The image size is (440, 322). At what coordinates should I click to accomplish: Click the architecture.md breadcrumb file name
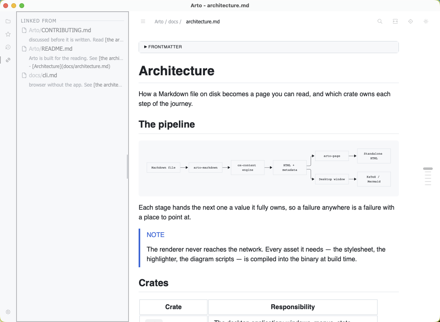tap(203, 22)
